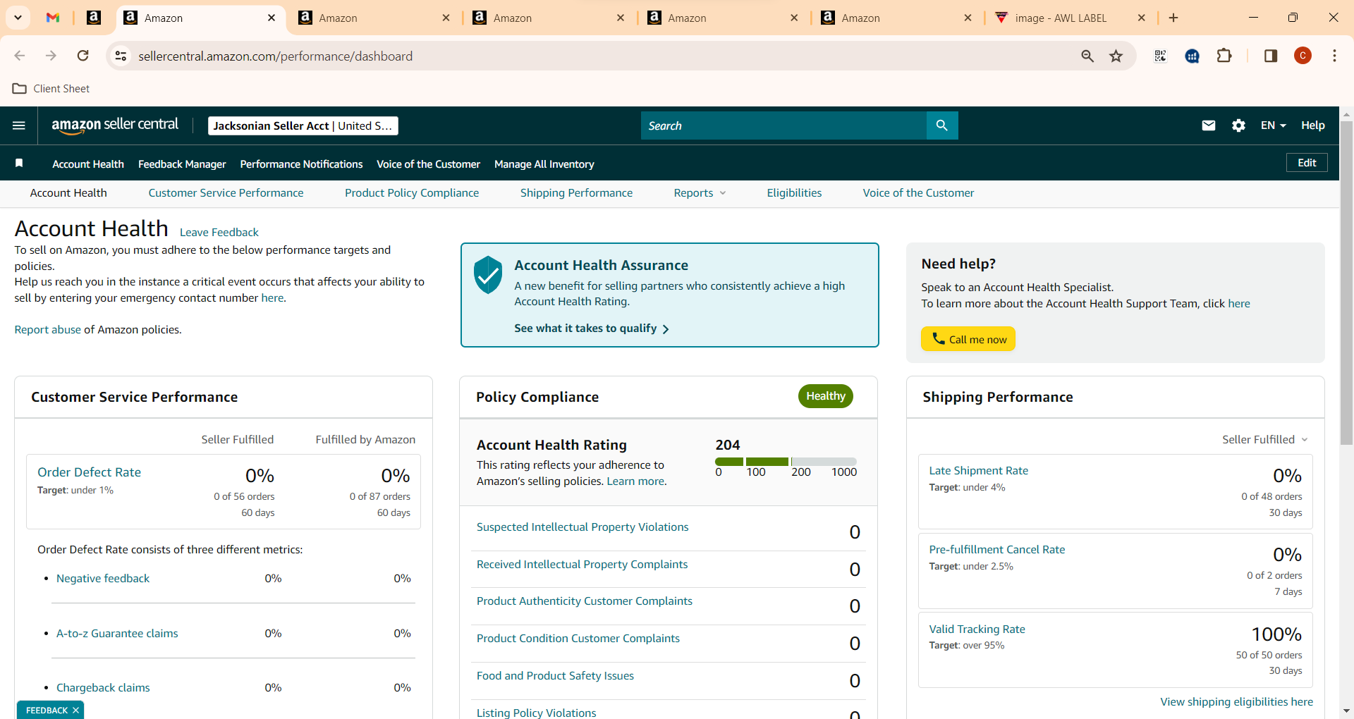Open the Chrome profile avatar C
This screenshot has width=1354, height=719.
(1303, 56)
